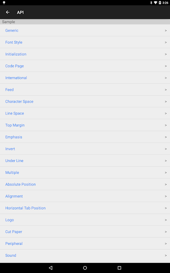Select the Emphasis list item
This screenshot has width=170, height=273.
click(x=85, y=137)
